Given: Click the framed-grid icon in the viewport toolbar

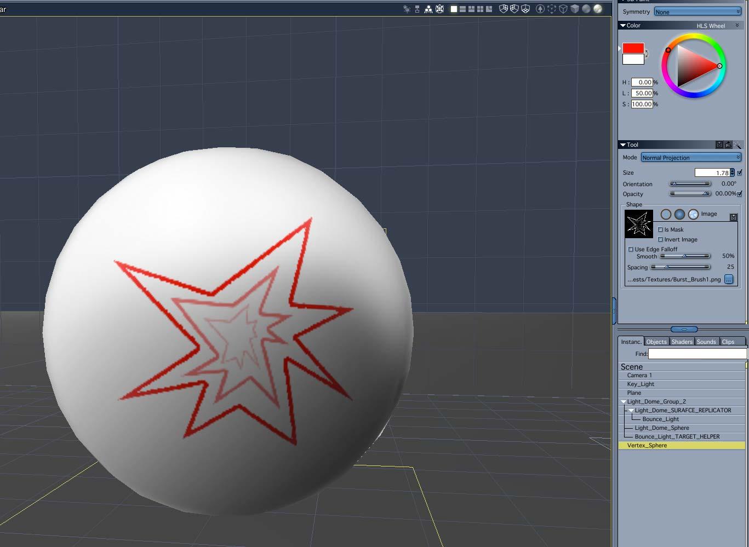Looking at the screenshot, I should pos(439,9).
